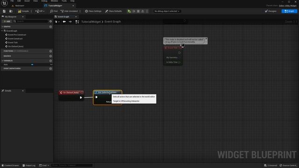This screenshot has height=168, width=299.
Task: Open the Debug menu
Action: click(x=44, y=1)
